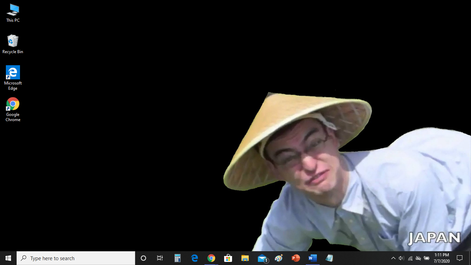Screen dimensions: 471x265
Task: Launch Paint from the taskbar
Action: (x=279, y=258)
